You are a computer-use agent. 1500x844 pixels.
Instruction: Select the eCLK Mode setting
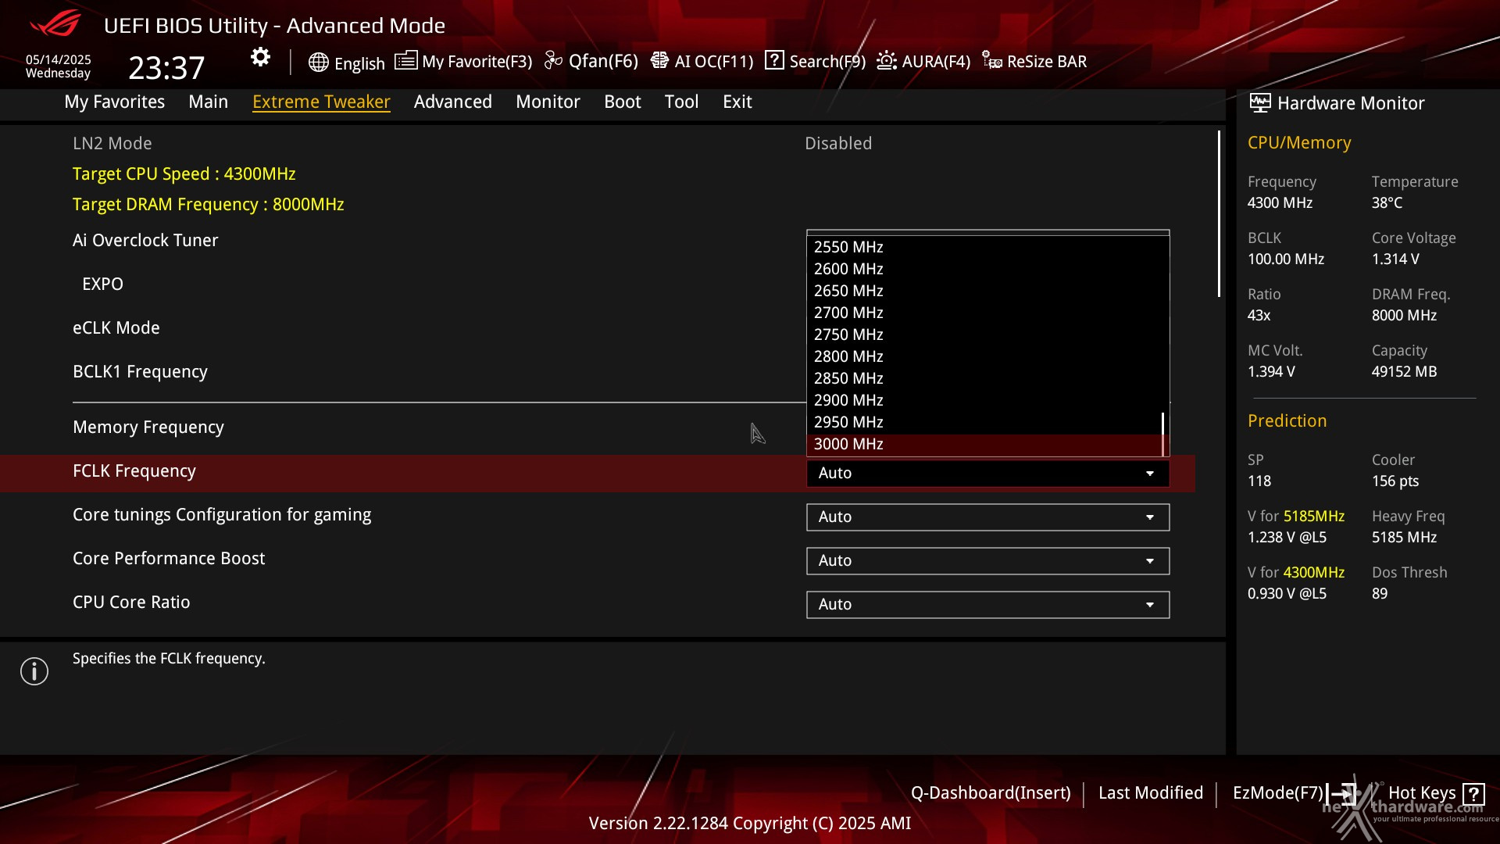tap(116, 328)
